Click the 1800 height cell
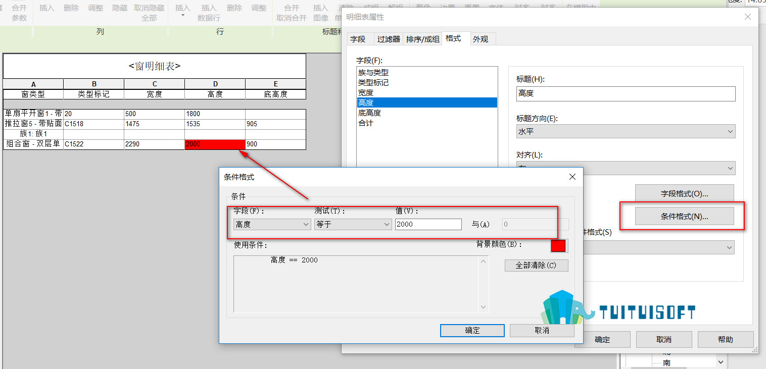The height and width of the screenshot is (369, 766). tap(215, 114)
